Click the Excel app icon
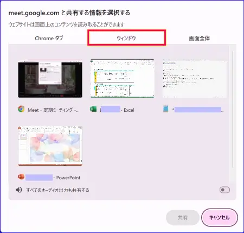The height and width of the screenshot is (233, 244). click(x=93, y=109)
